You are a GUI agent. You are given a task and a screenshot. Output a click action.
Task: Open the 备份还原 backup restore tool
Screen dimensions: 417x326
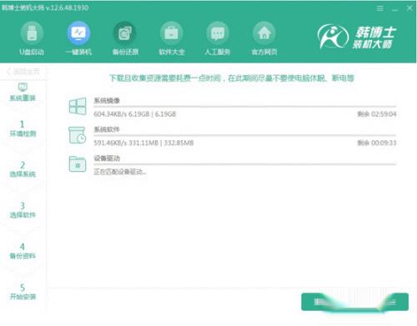coord(125,38)
